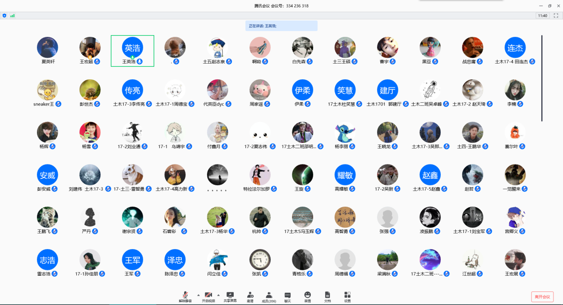Unmute microphone with 解除静音 icon
The height and width of the screenshot is (305, 563).
[185, 296]
